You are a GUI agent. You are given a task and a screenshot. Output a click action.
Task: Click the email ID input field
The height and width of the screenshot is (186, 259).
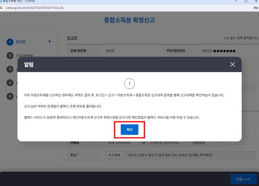pyautogui.click(x=123, y=143)
